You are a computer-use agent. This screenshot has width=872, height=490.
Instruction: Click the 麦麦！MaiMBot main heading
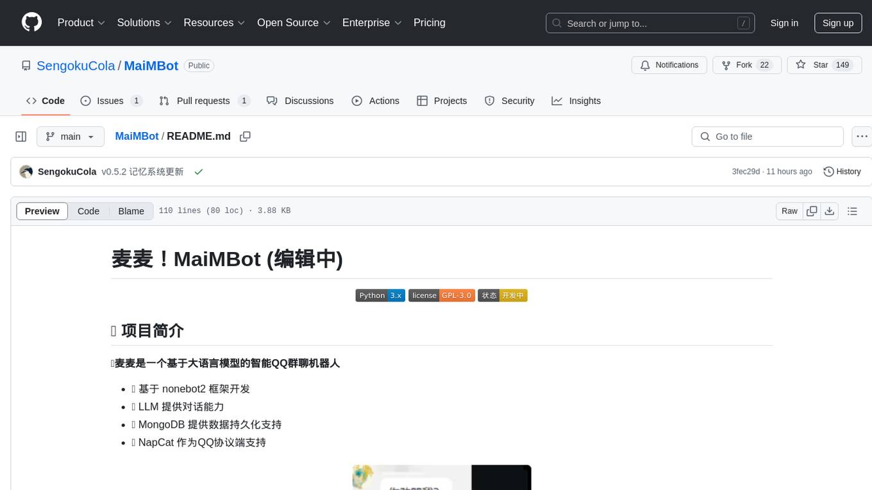click(227, 258)
